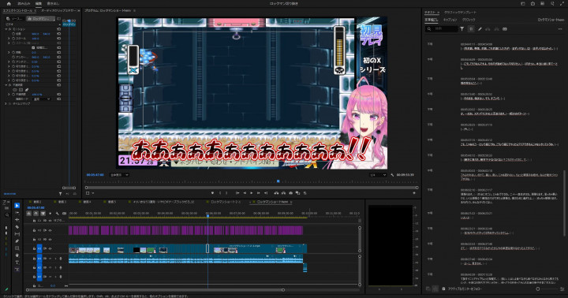Screen dimensions: 568x298
Task: Toggle the uniform scale checkbox
Action: coord(33,48)
